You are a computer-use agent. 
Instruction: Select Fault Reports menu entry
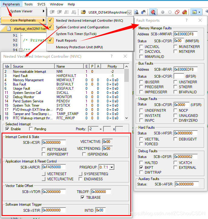(x=90, y=40)
